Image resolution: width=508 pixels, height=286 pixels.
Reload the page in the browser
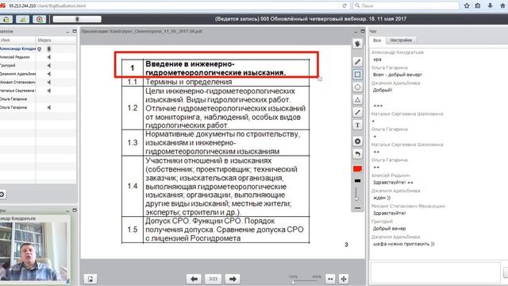coord(344,6)
